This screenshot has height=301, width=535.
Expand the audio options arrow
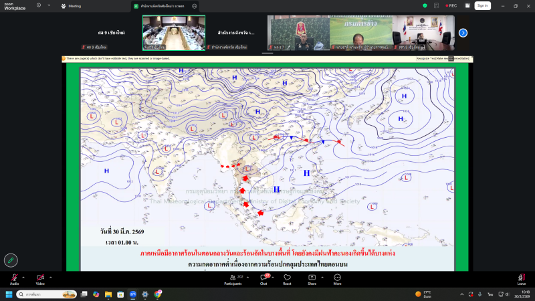click(24, 276)
